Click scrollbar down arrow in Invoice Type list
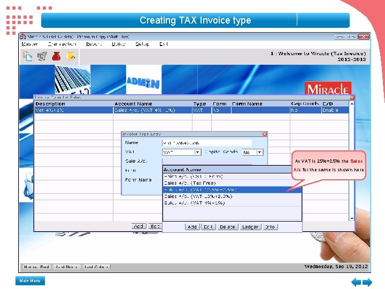Screen dimensions: 385x289 352,218
